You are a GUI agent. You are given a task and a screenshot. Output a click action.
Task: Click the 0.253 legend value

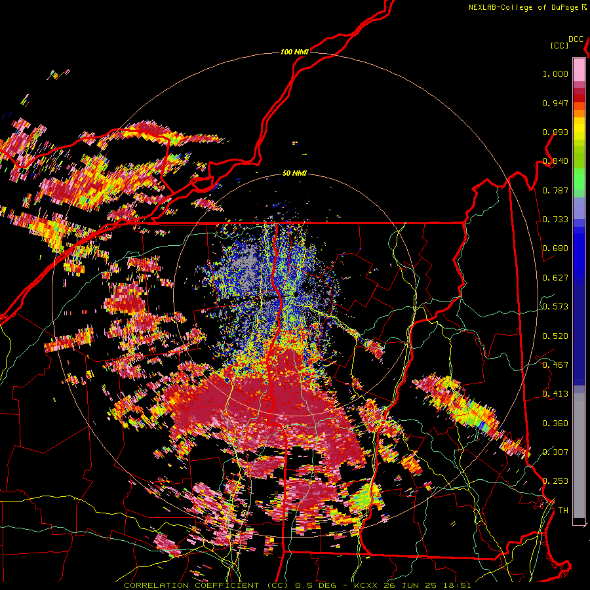point(555,481)
